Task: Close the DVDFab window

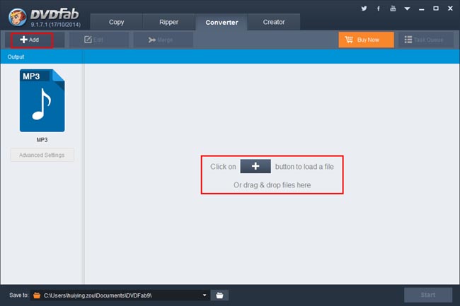Action: point(450,8)
